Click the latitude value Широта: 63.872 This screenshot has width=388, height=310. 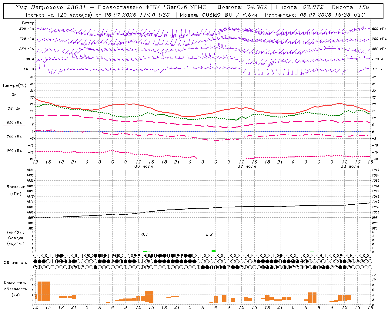[299, 7]
